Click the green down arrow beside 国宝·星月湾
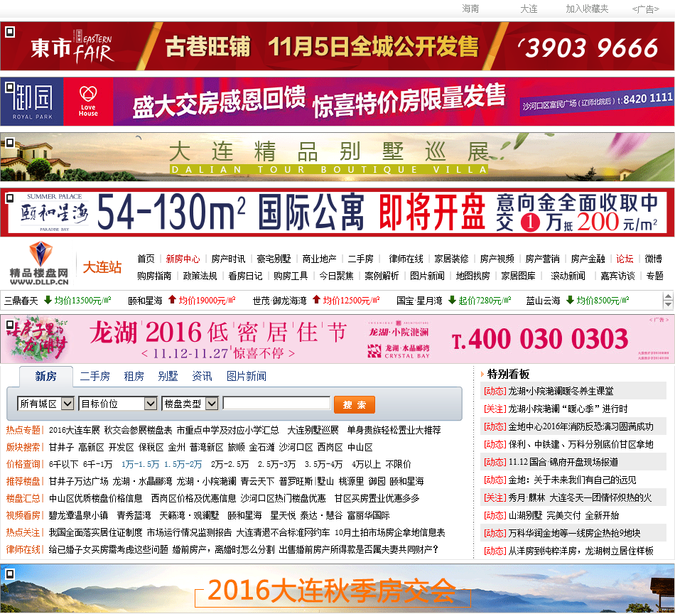This screenshot has width=675, height=614. point(452,300)
